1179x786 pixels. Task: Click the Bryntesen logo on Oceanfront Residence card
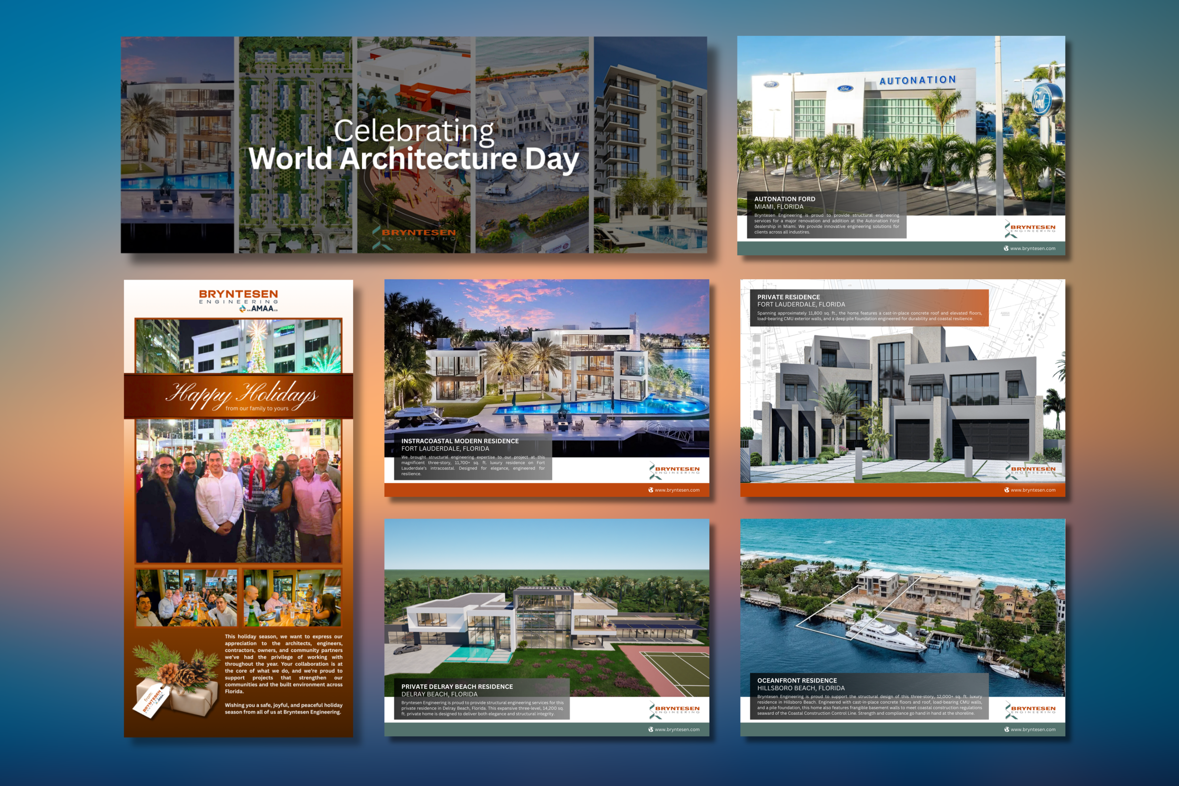click(x=1030, y=710)
